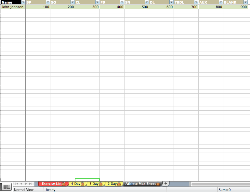The width and height of the screenshot is (250, 192).
Task: Click the Ready status indicator
Action: [50, 190]
